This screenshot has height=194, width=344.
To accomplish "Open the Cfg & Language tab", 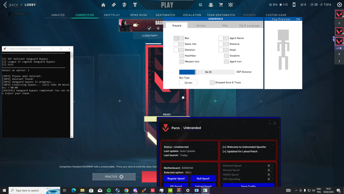I will pos(249,25).
